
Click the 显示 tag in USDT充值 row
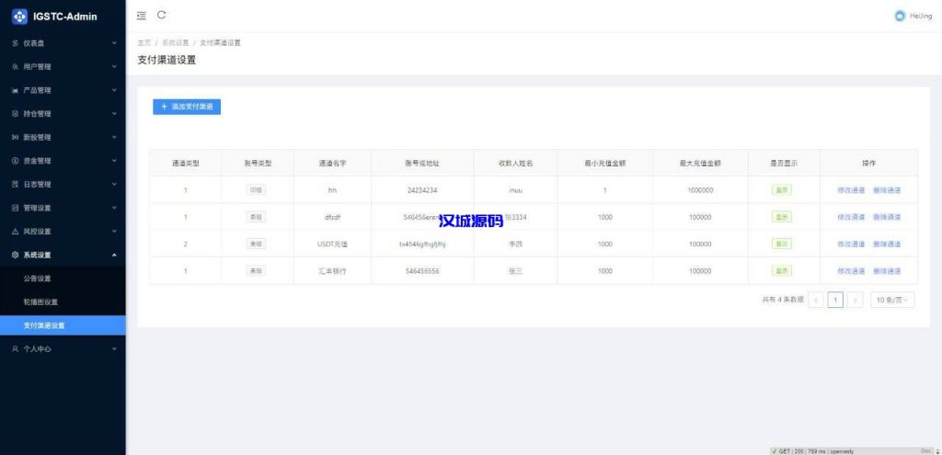click(782, 244)
